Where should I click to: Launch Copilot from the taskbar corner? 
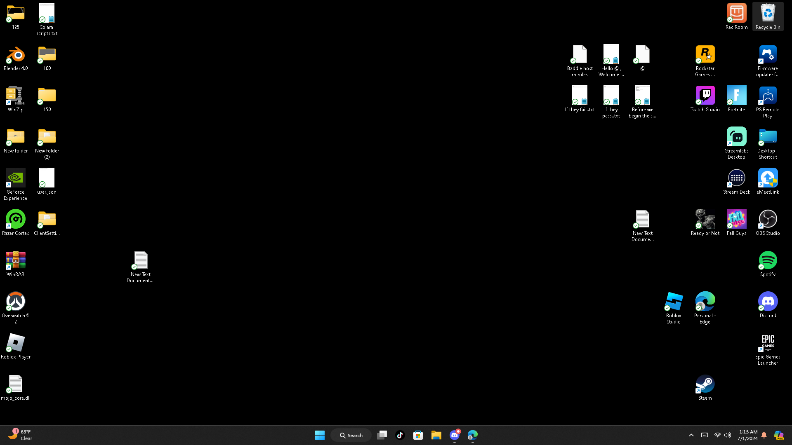click(779, 435)
